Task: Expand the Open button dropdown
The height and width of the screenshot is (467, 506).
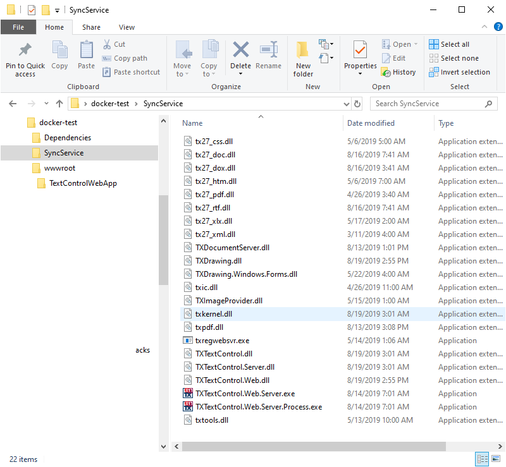Action: (x=416, y=44)
